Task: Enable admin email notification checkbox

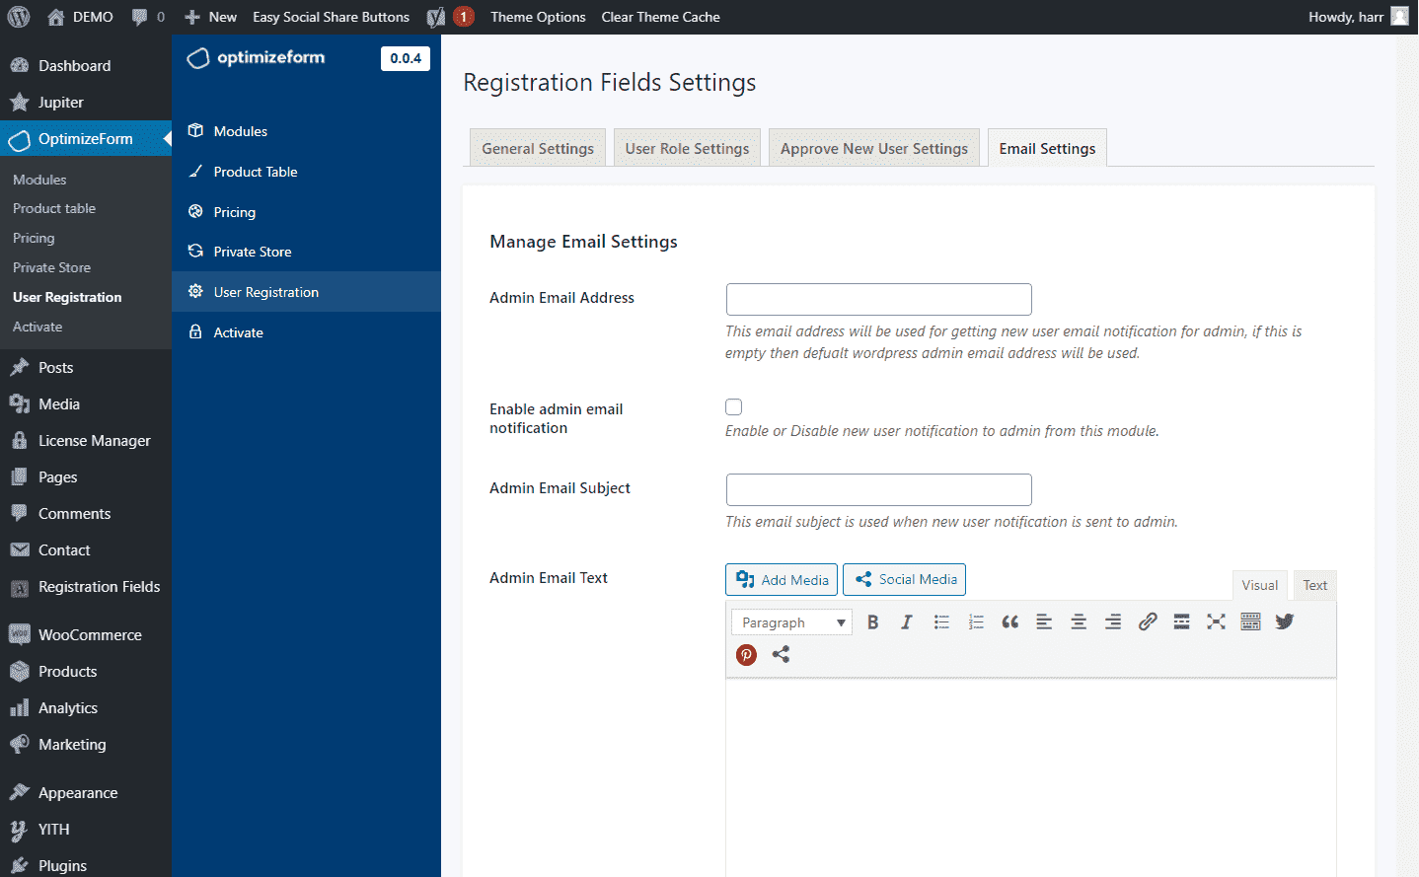Action: (x=733, y=407)
